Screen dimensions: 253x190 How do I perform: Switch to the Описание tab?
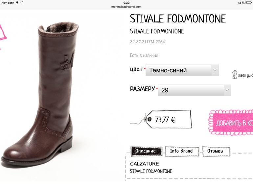coord(146,151)
